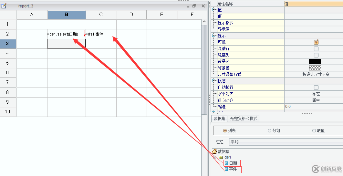This screenshot has height=176, width=343.
Task: Select row header 5
Action: [8, 63]
